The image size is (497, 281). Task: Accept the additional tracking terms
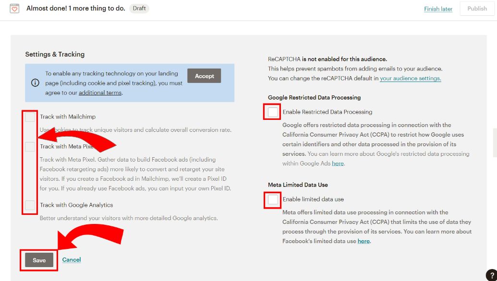[204, 76]
